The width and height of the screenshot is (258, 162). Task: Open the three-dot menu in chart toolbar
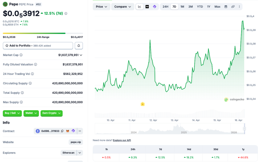point(239,7)
